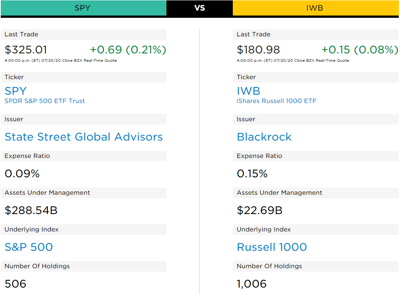Click SPY holdings count 506
The height and width of the screenshot is (294, 400).
[15, 284]
